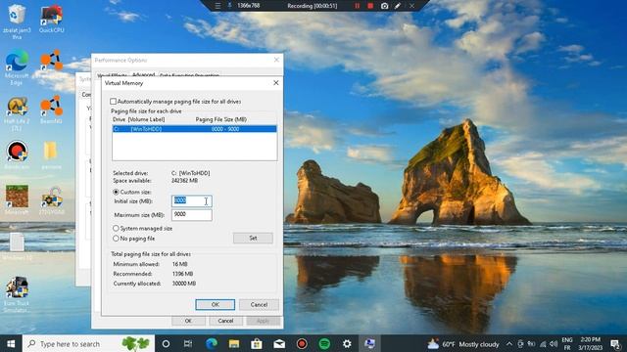
Task: Open volume control in system tray
Action: coord(554,343)
